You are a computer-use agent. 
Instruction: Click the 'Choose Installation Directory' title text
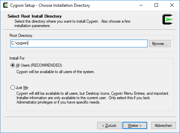[x=64, y=5]
